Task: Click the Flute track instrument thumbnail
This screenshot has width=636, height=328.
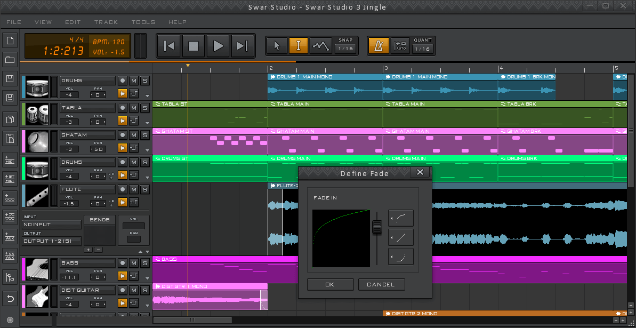Action: (37, 196)
